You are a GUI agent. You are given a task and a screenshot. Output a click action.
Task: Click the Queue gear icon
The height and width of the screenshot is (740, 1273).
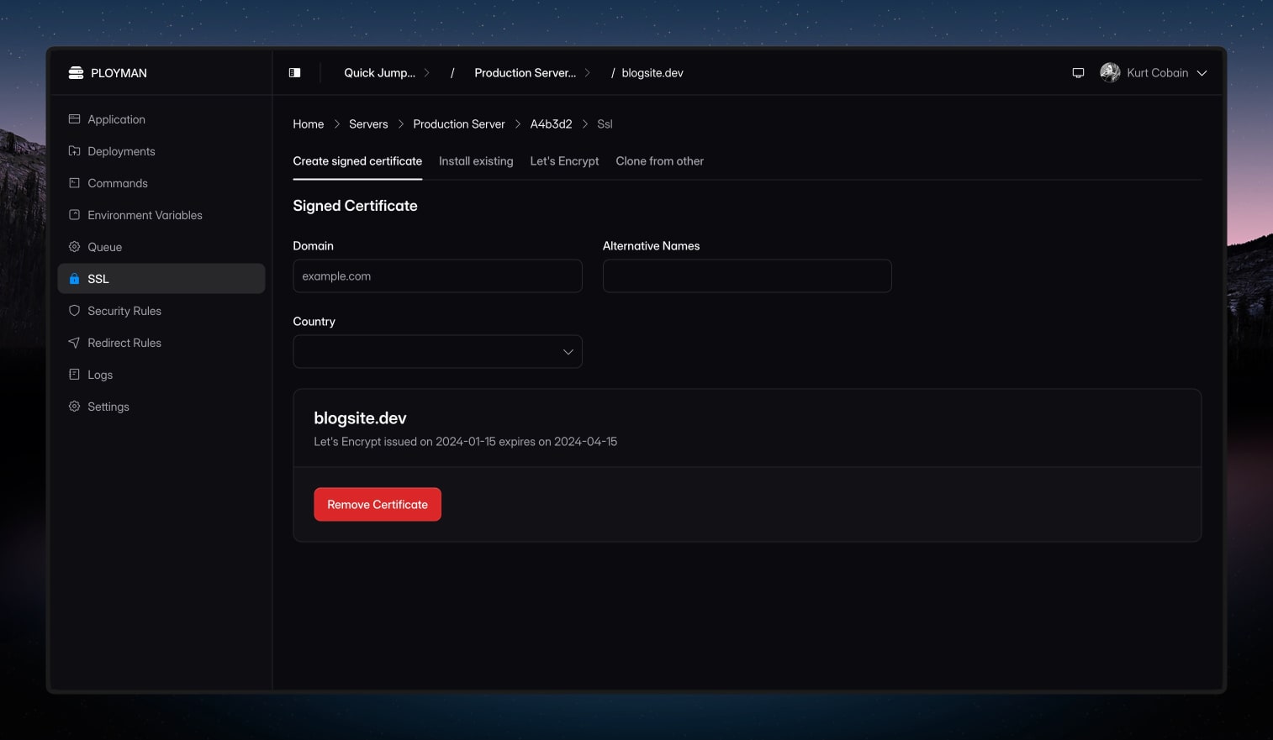(74, 247)
